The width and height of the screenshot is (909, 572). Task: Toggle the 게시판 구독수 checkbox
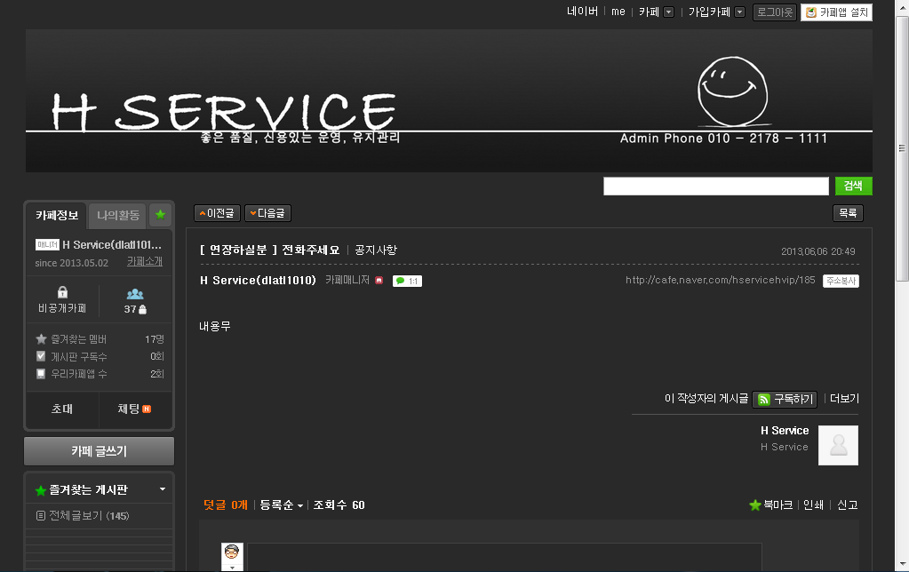pyautogui.click(x=41, y=356)
